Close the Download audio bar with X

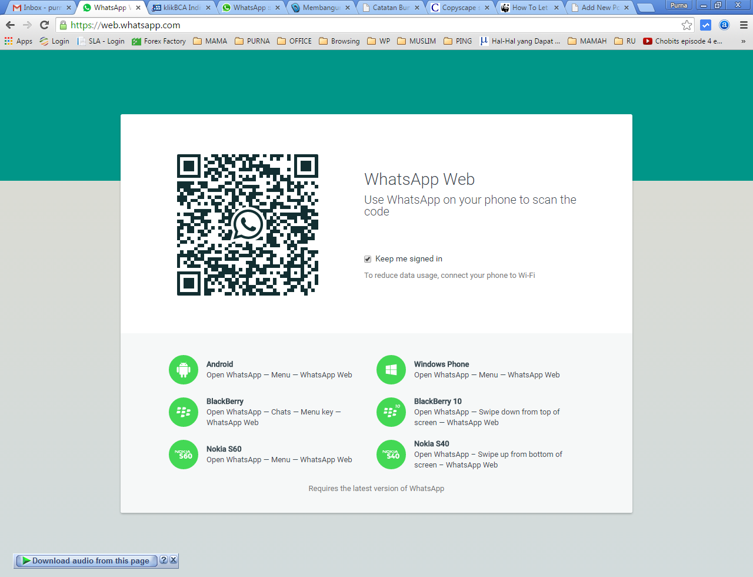click(173, 560)
